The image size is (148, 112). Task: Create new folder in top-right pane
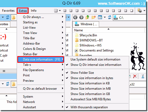[x=94, y=17]
